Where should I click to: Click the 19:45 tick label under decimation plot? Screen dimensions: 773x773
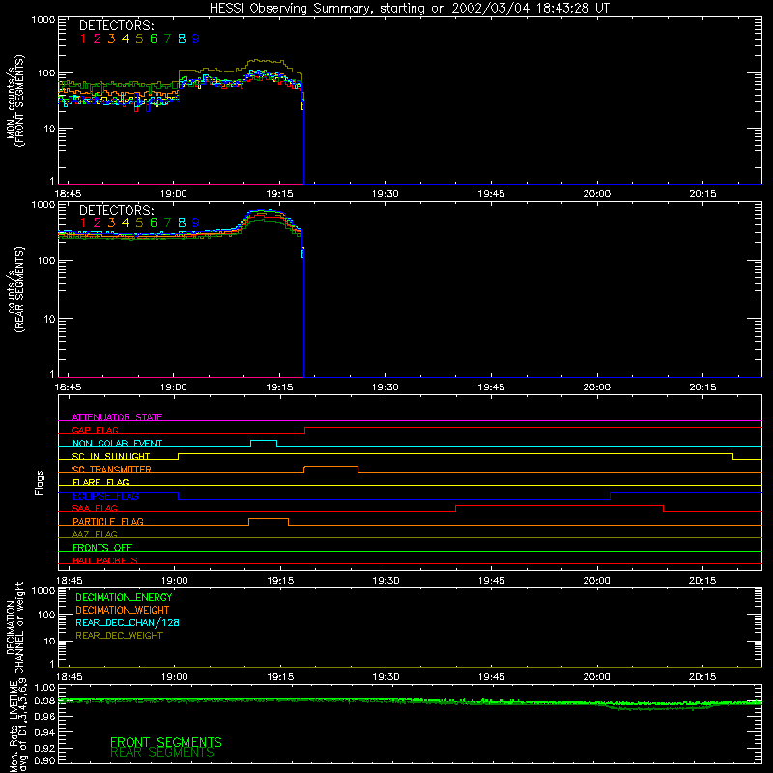(491, 677)
